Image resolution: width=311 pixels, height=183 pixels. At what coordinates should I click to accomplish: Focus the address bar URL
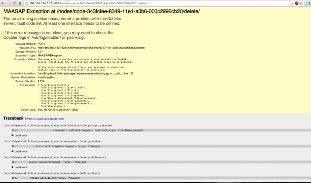(88, 3)
